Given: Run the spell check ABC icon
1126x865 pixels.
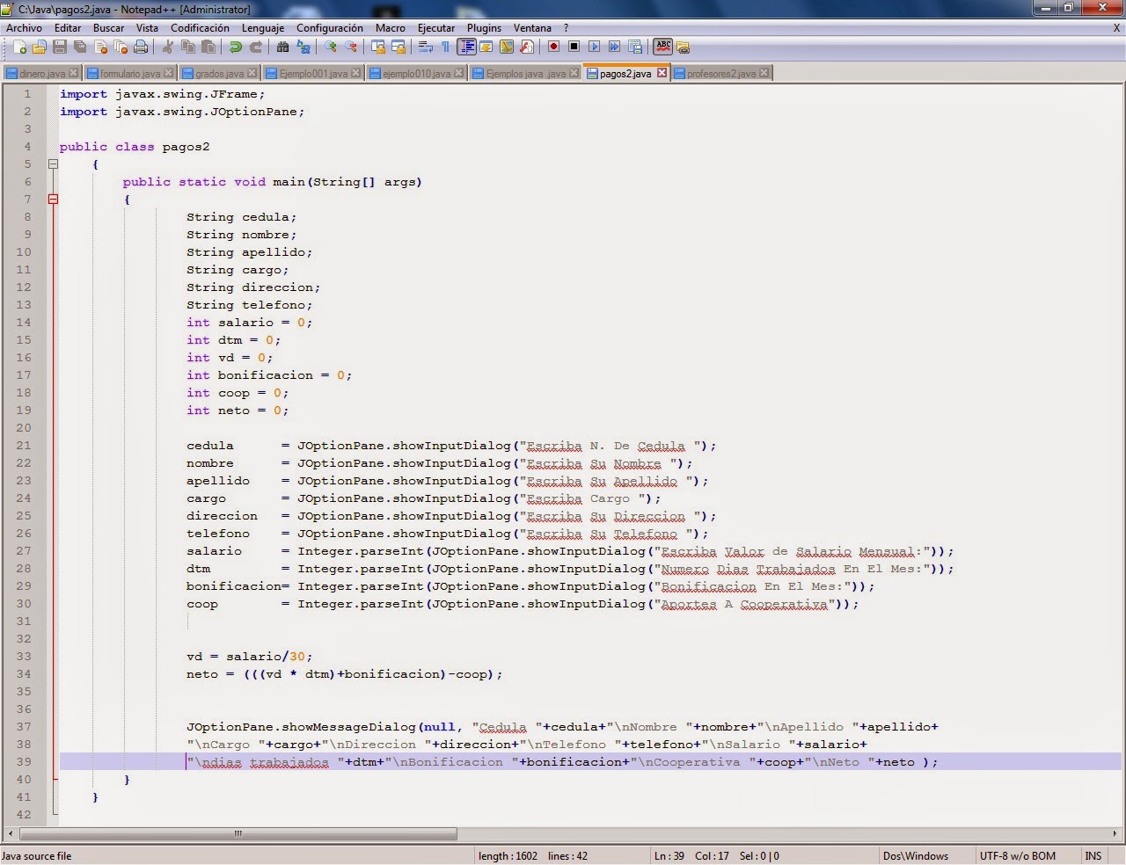Looking at the screenshot, I should tap(662, 47).
